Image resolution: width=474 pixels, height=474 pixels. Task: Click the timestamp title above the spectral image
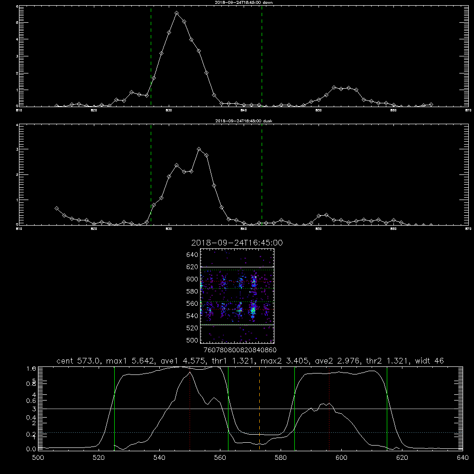[237, 243]
